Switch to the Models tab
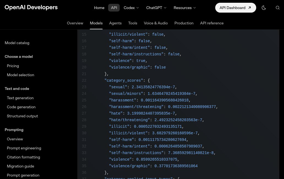Image resolution: width=284 pixels, height=179 pixels. coord(96,23)
